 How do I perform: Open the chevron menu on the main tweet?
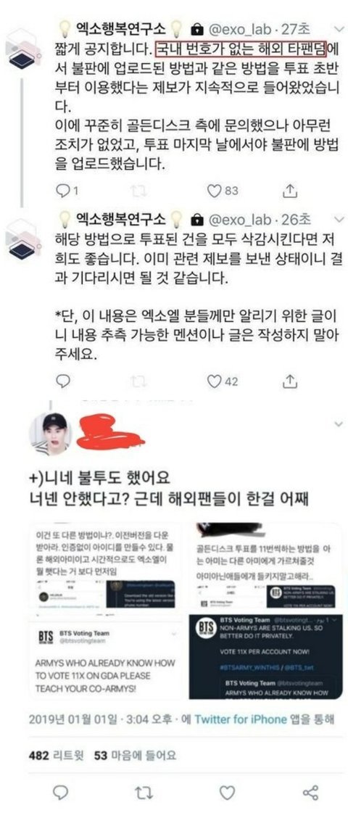[x=339, y=423]
